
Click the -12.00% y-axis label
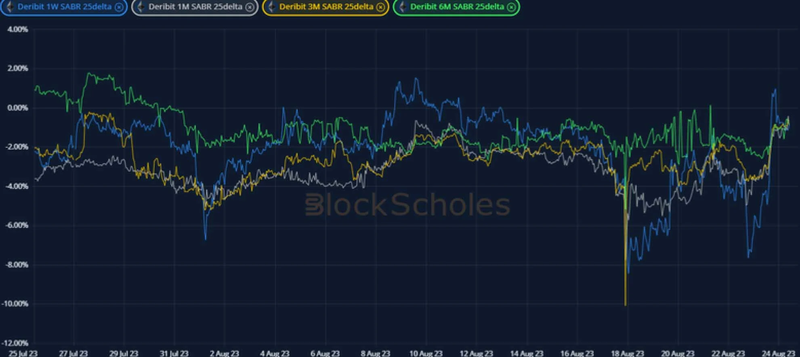[x=15, y=343]
